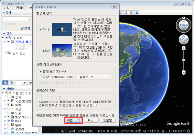194x135 pixels.
Task: Click the 관광지 둘러보기 link text
Action: pyautogui.click(x=24, y=42)
